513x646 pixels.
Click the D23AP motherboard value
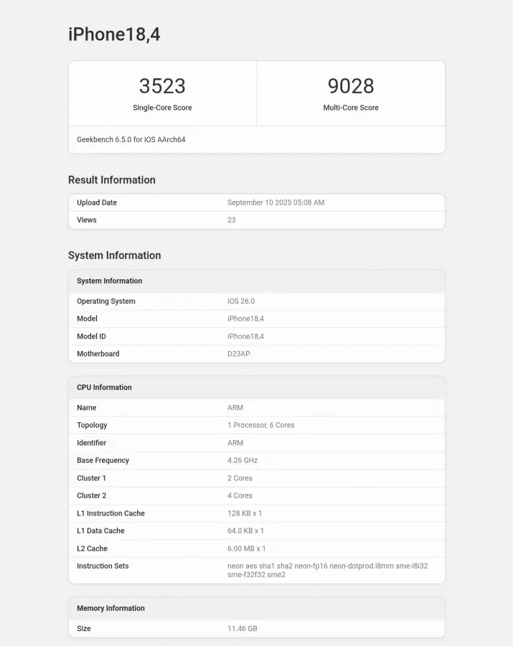[x=239, y=354]
